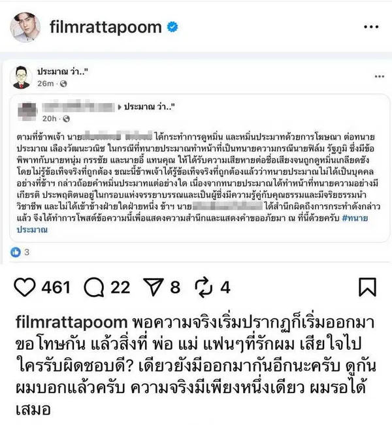
Task: Share the post with the paper plane icon
Action: click(154, 287)
